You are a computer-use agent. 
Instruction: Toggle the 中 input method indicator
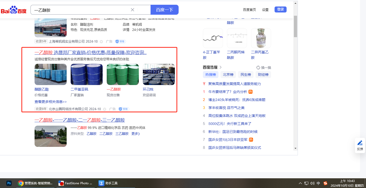coord(318,183)
